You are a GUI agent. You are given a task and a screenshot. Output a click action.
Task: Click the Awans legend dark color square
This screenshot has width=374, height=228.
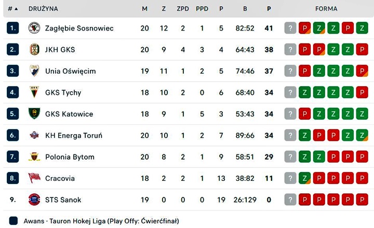[14, 221]
